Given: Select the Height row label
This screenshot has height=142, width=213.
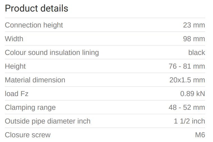Looking at the screenshot, I should click(x=15, y=66).
